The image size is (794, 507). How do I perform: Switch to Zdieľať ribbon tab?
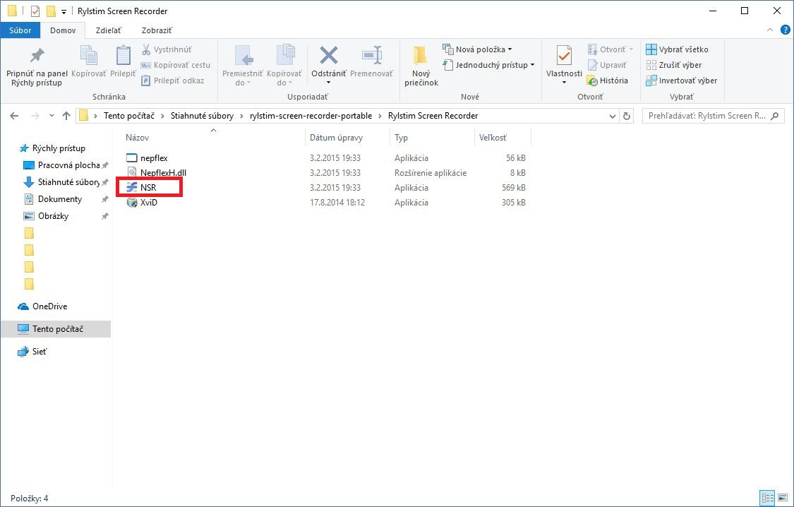pos(109,30)
